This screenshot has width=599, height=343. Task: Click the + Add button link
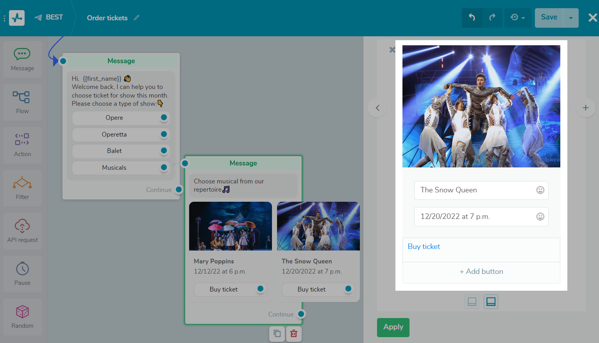pyautogui.click(x=481, y=272)
